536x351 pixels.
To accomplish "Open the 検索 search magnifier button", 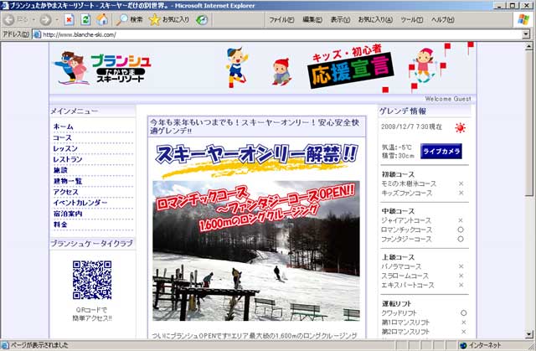I will point(130,19).
